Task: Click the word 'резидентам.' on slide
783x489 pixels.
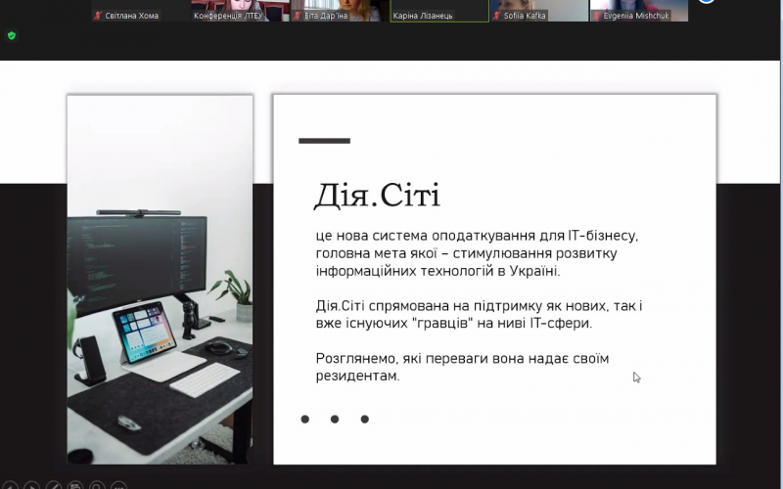Action: pos(357,377)
